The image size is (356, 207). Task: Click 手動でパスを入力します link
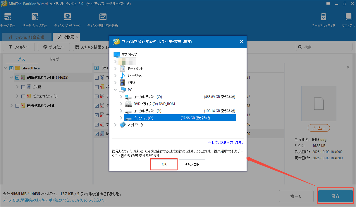226,143
